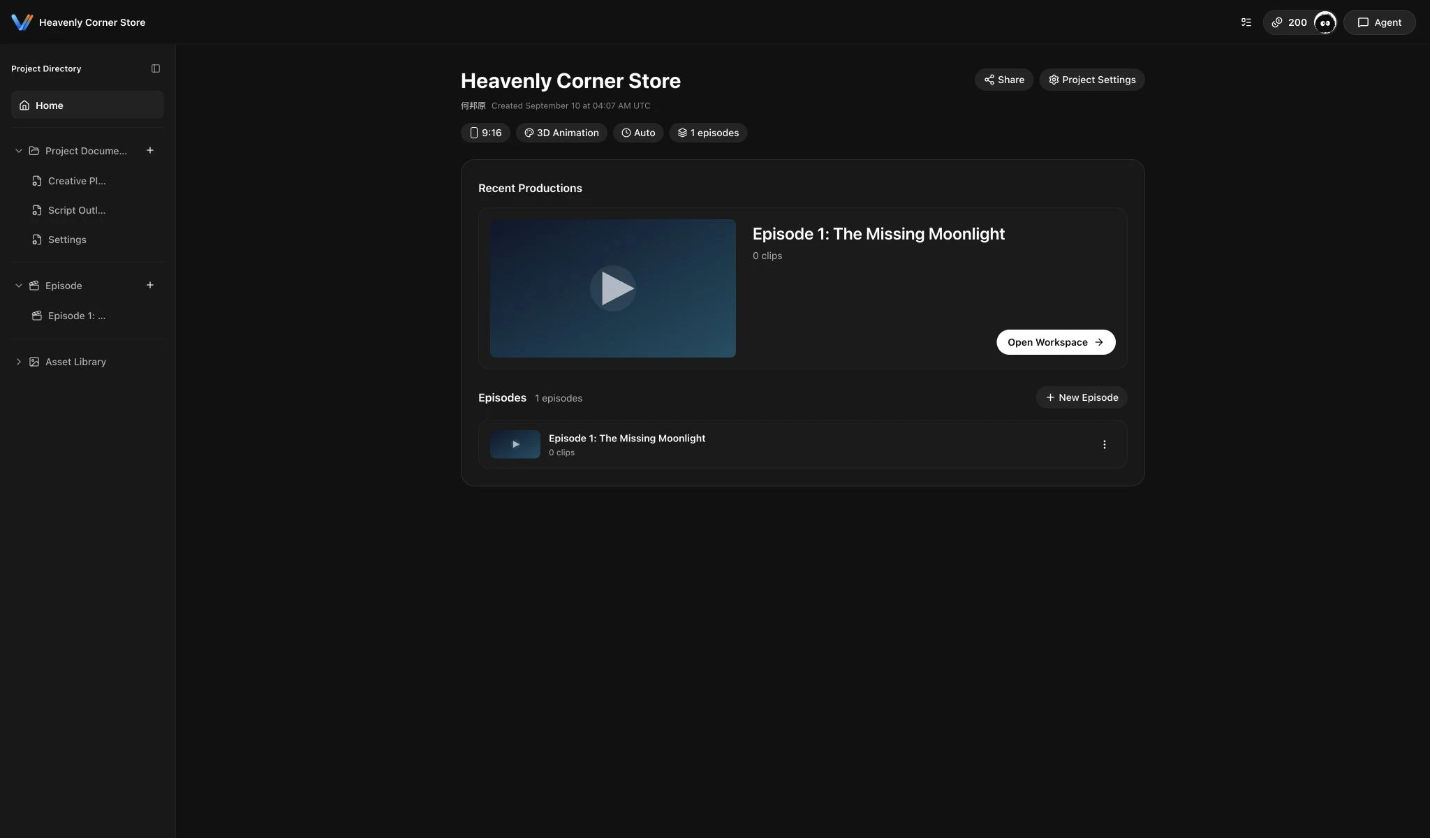This screenshot has height=838, width=1430.
Task: Open the 200 credits balance indicator
Action: click(x=1289, y=22)
